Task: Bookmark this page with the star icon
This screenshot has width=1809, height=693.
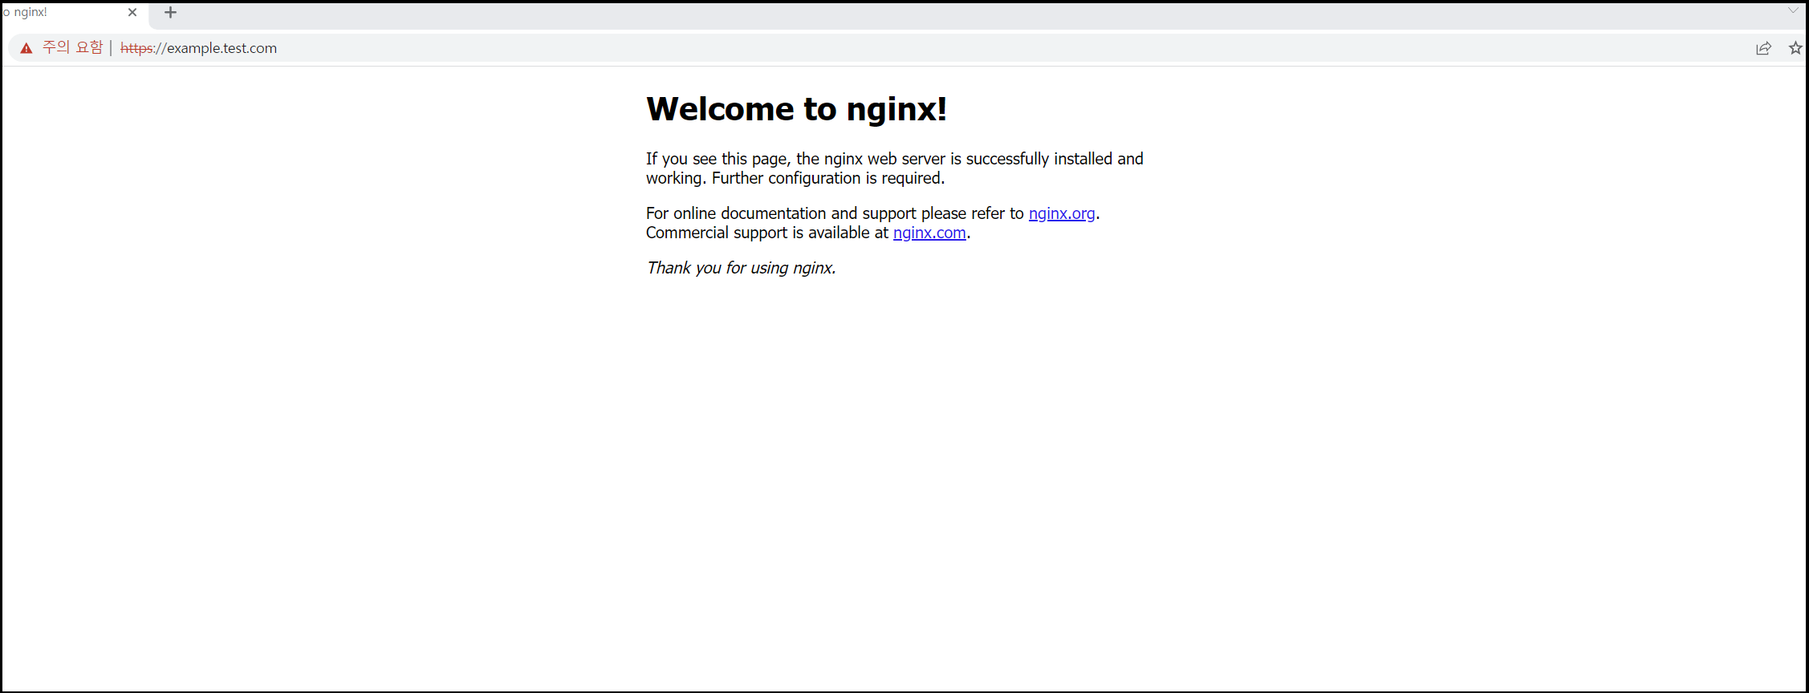Action: point(1796,48)
